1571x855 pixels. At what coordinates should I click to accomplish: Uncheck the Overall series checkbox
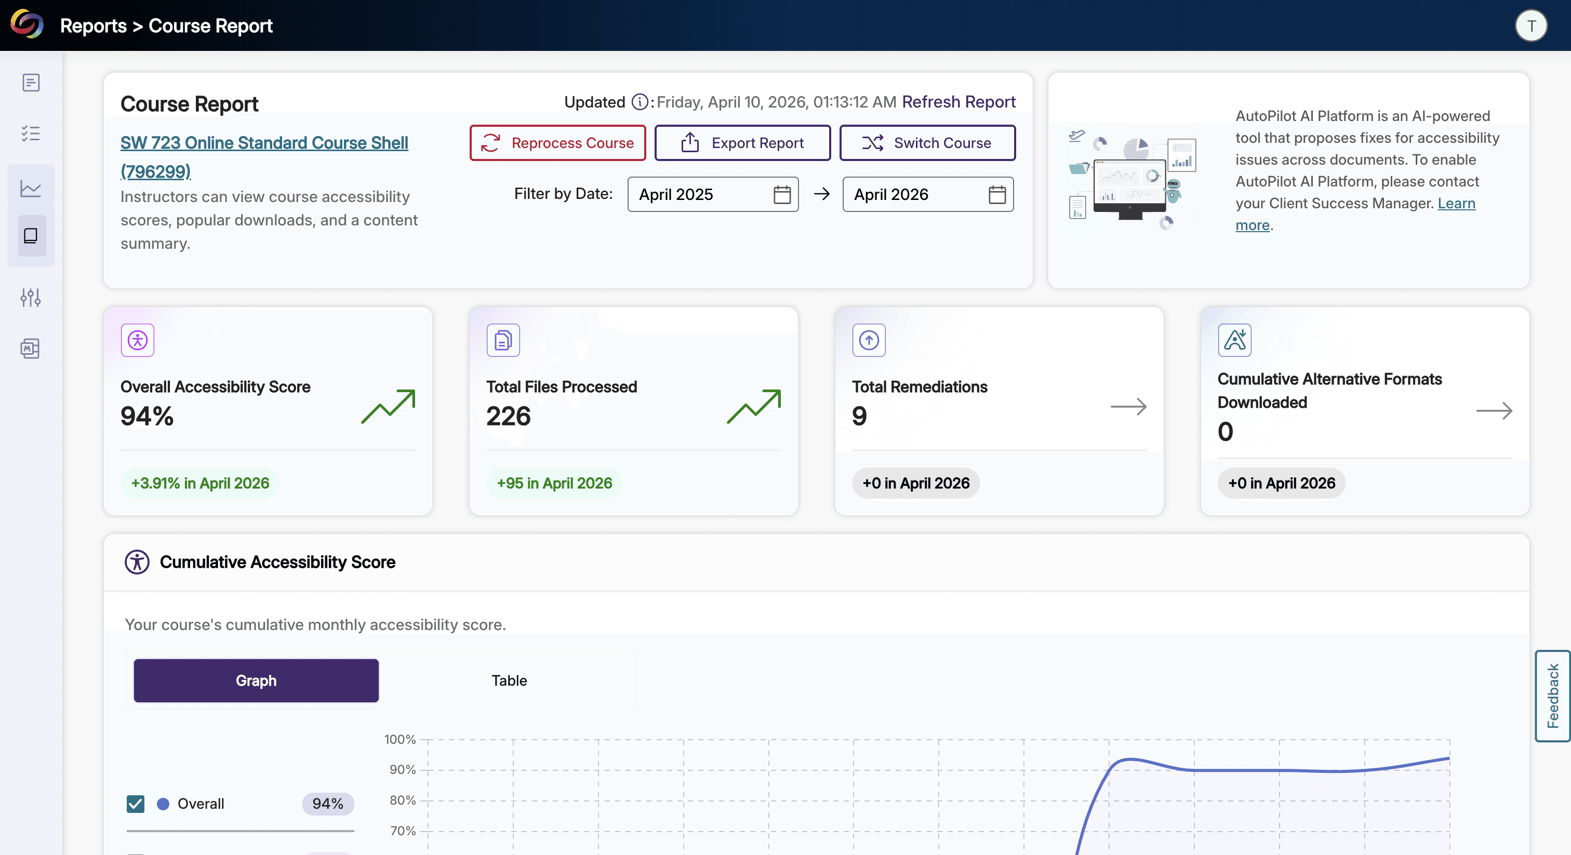[136, 804]
